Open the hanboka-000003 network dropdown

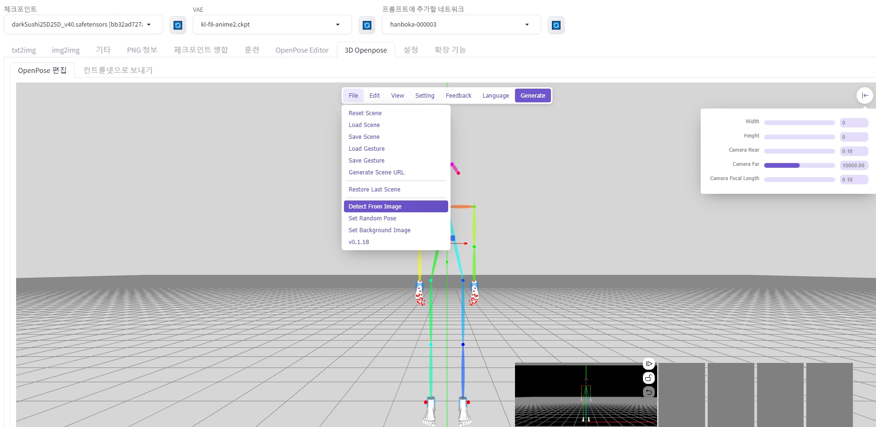461,25
